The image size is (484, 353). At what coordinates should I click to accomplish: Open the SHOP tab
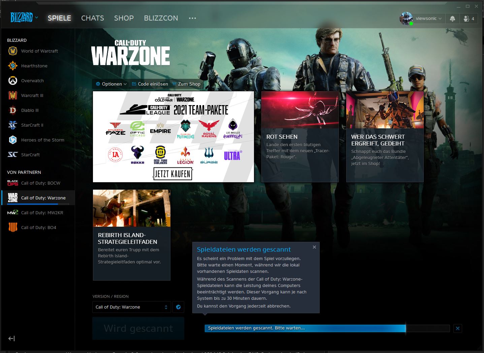pos(124,18)
